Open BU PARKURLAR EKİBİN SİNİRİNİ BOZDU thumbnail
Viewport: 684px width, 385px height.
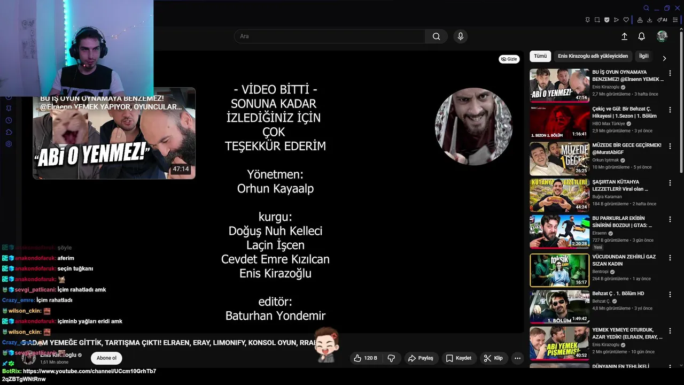pos(559,232)
